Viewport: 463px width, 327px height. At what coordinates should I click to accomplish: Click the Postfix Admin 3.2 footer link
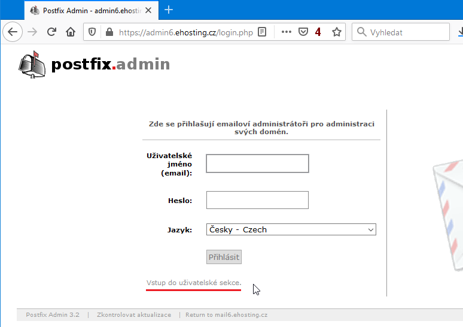(x=53, y=315)
